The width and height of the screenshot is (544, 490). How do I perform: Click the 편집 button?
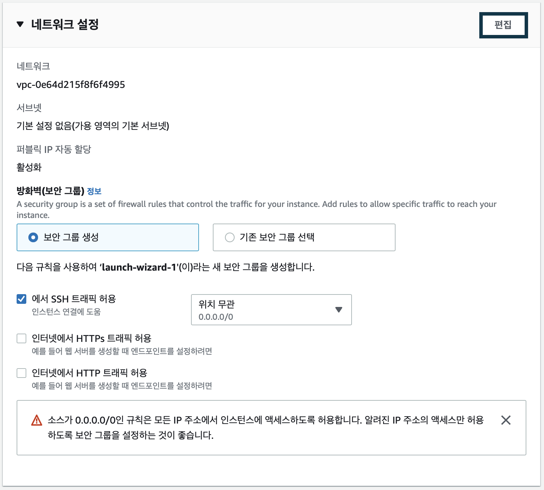pos(504,25)
